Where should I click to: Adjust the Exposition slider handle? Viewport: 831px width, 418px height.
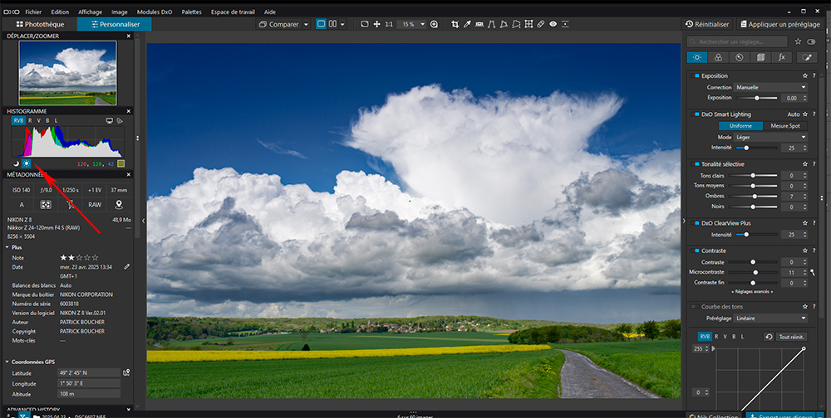pos(757,98)
